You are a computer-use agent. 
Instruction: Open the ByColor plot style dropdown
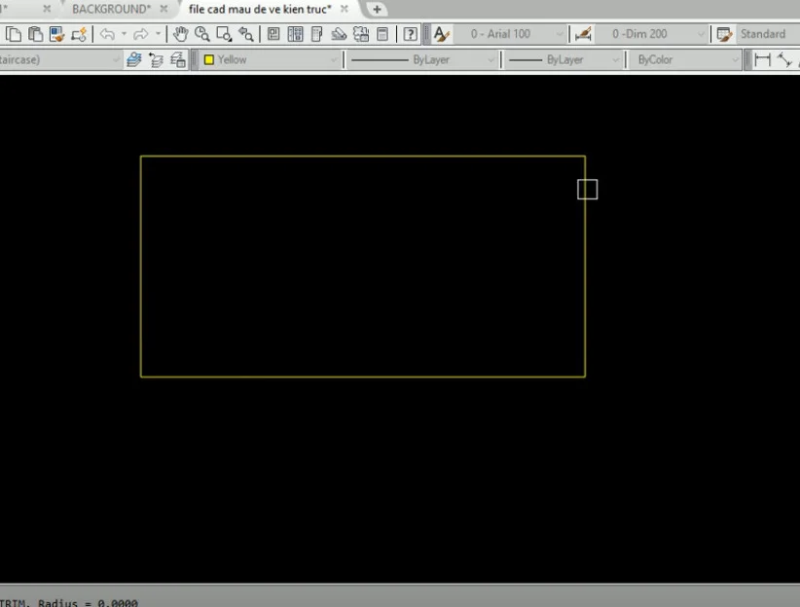pos(685,59)
